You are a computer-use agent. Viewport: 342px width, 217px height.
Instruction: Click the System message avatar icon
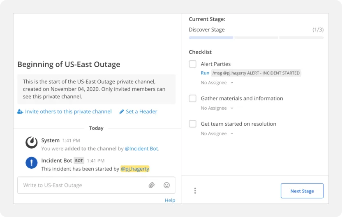[31, 142]
